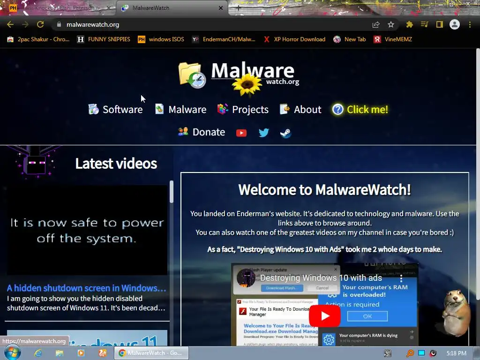Open the Projects menu item
Screen dimensions: 480x360
point(243,109)
